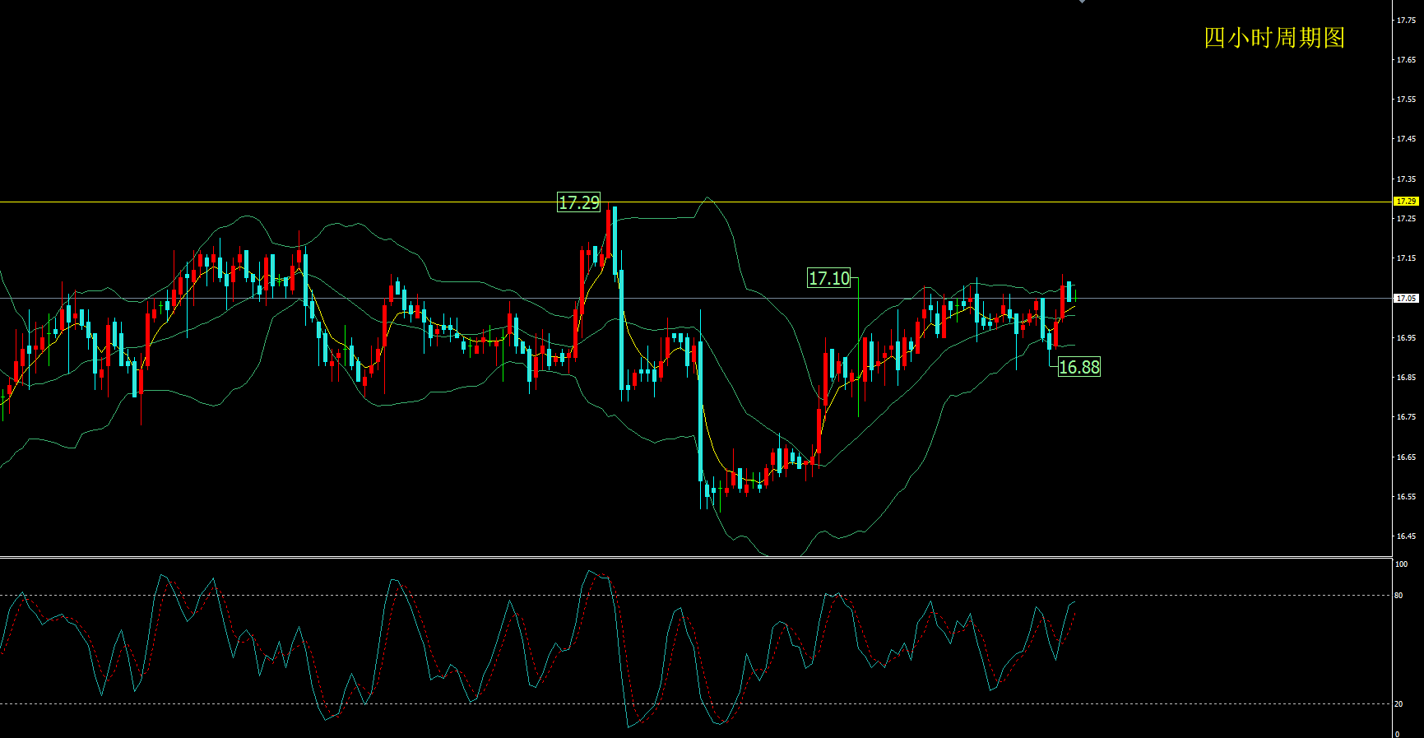1424x738 pixels.
Task: Click the 17.35 price axis value
Action: (1406, 179)
